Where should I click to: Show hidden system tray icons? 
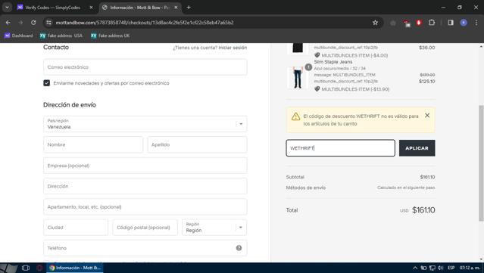coord(415,268)
